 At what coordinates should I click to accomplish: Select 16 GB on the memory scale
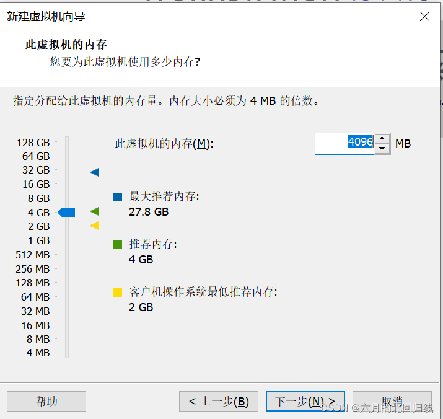coord(36,184)
